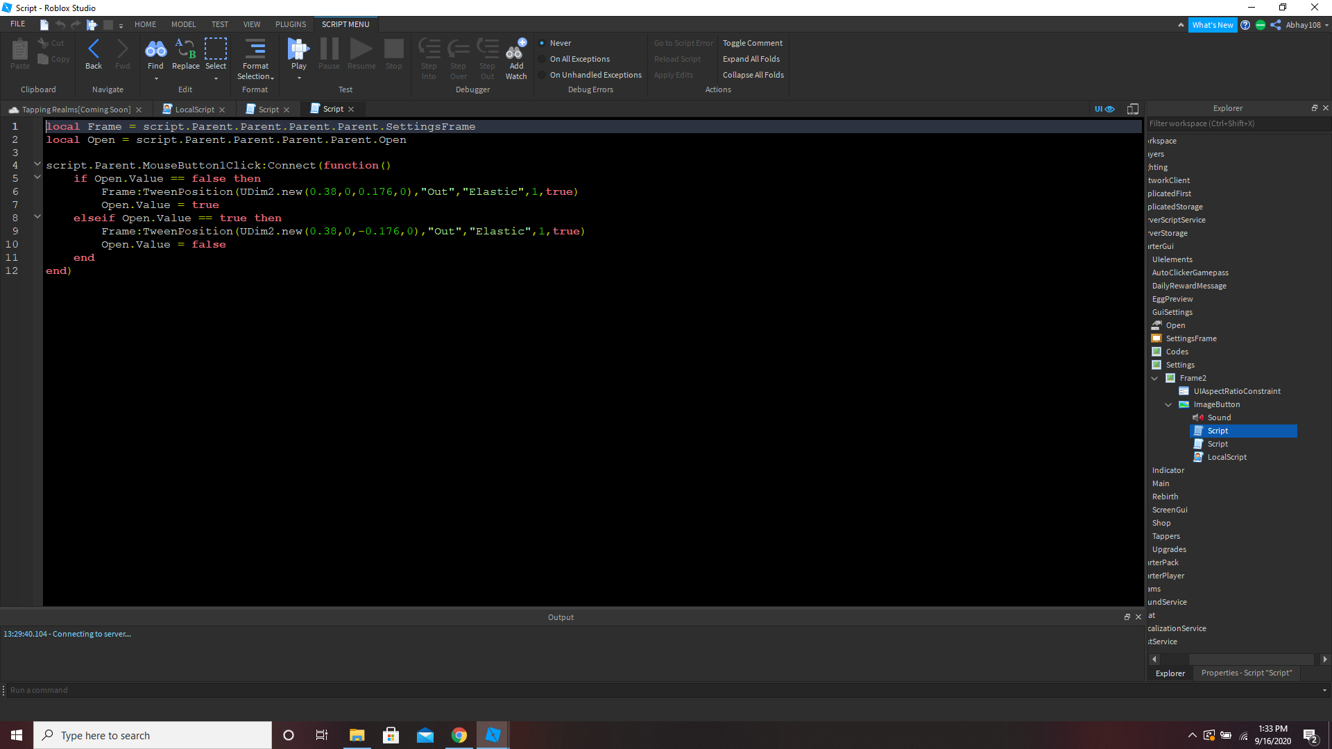The width and height of the screenshot is (1332, 749).
Task: Click the Toggle Comment action
Action: pyautogui.click(x=752, y=42)
